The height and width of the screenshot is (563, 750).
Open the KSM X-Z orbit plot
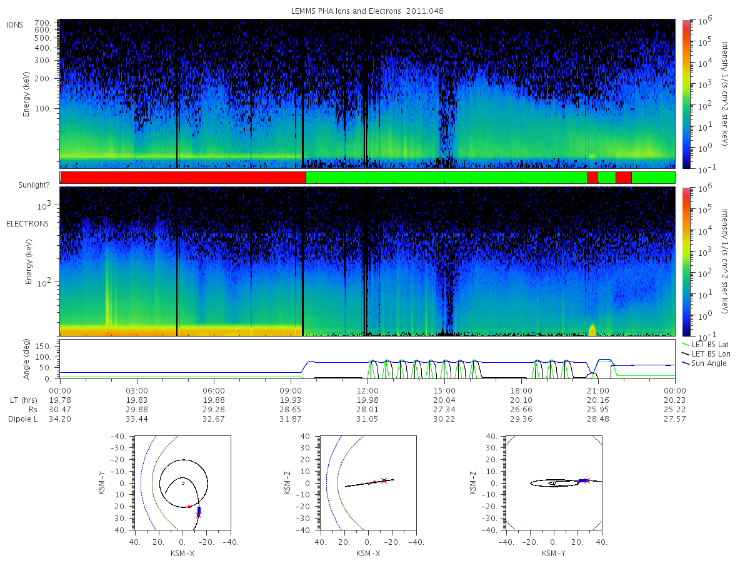pyautogui.click(x=367, y=483)
